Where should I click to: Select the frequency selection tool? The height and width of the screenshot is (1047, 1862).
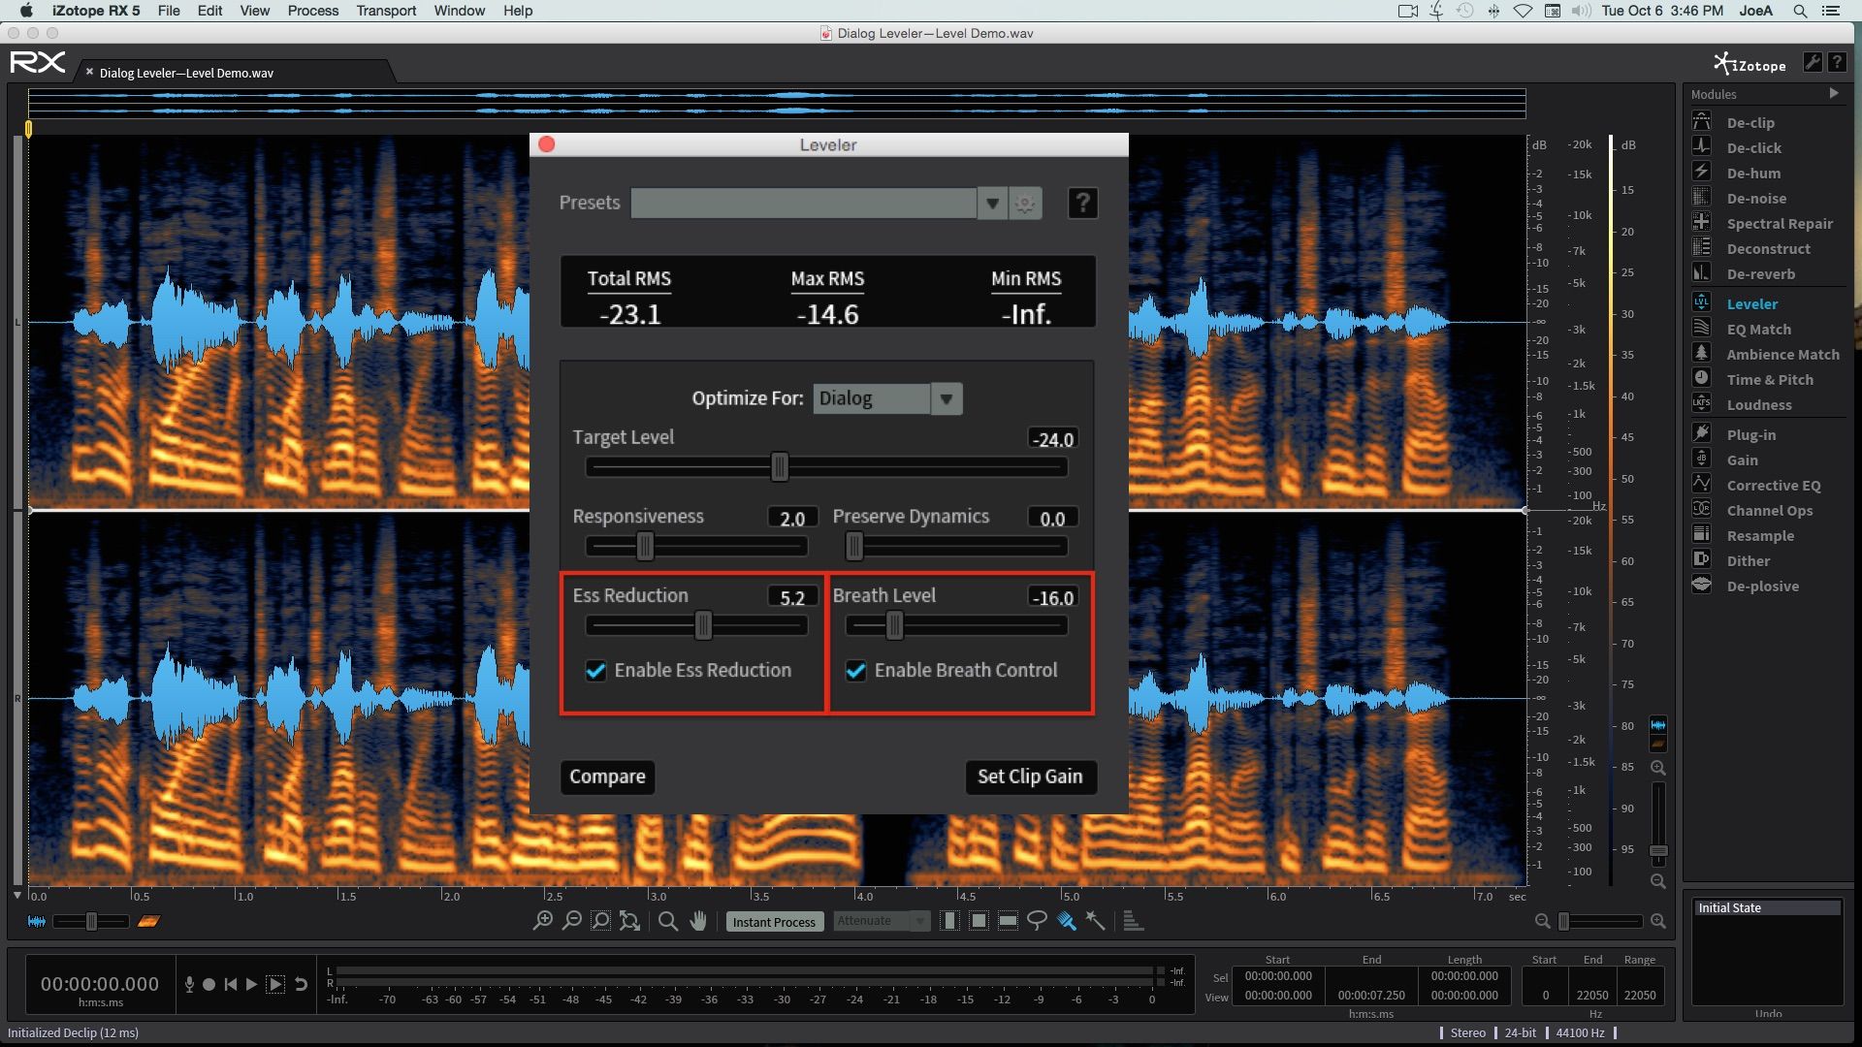[x=1008, y=921]
